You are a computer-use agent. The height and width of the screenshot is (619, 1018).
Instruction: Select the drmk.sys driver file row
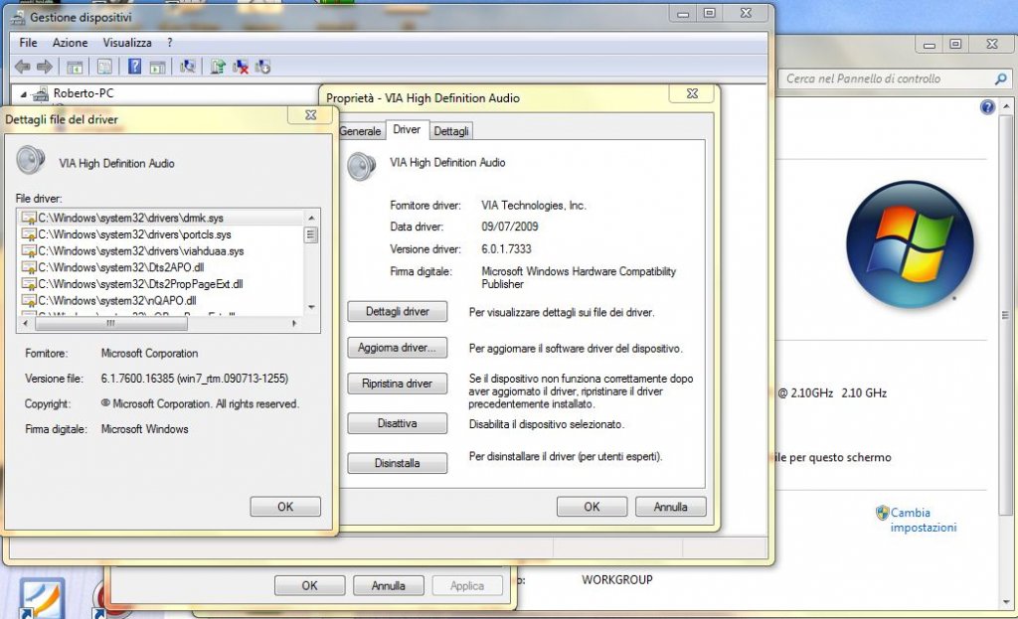point(162,218)
